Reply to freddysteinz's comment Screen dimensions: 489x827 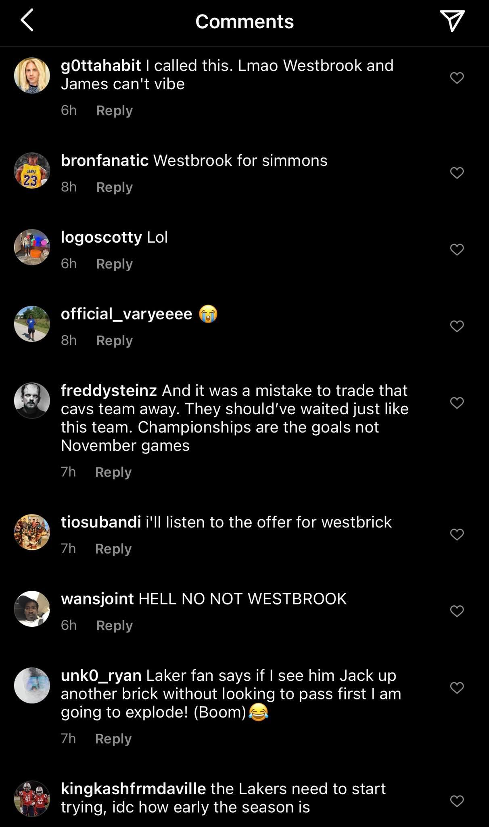113,472
